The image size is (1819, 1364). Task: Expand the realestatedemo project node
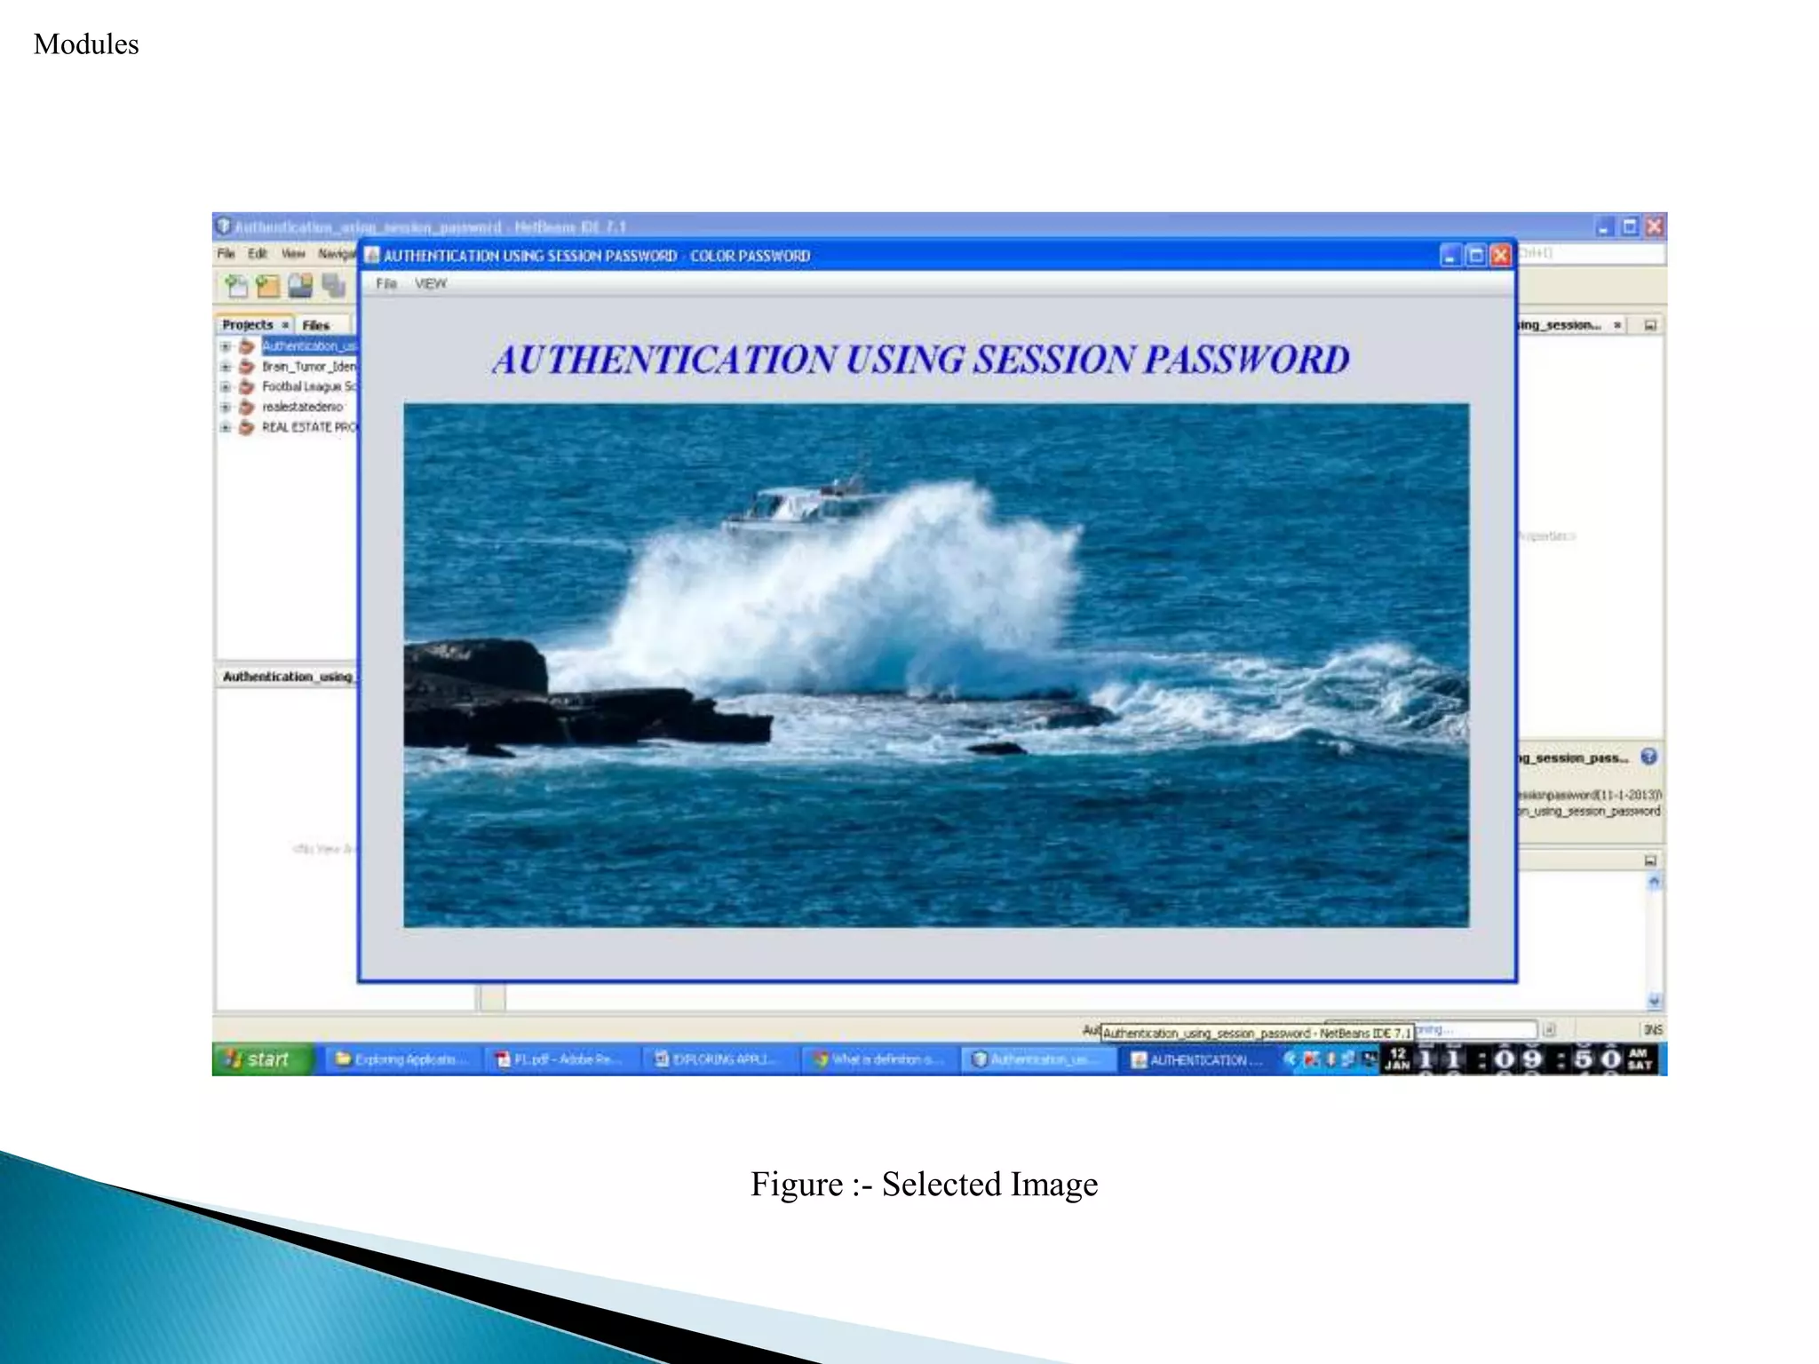click(226, 407)
